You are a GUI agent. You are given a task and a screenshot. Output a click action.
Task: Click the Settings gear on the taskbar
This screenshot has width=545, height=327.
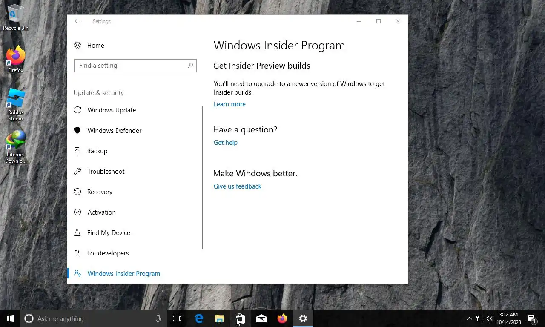coord(303,318)
